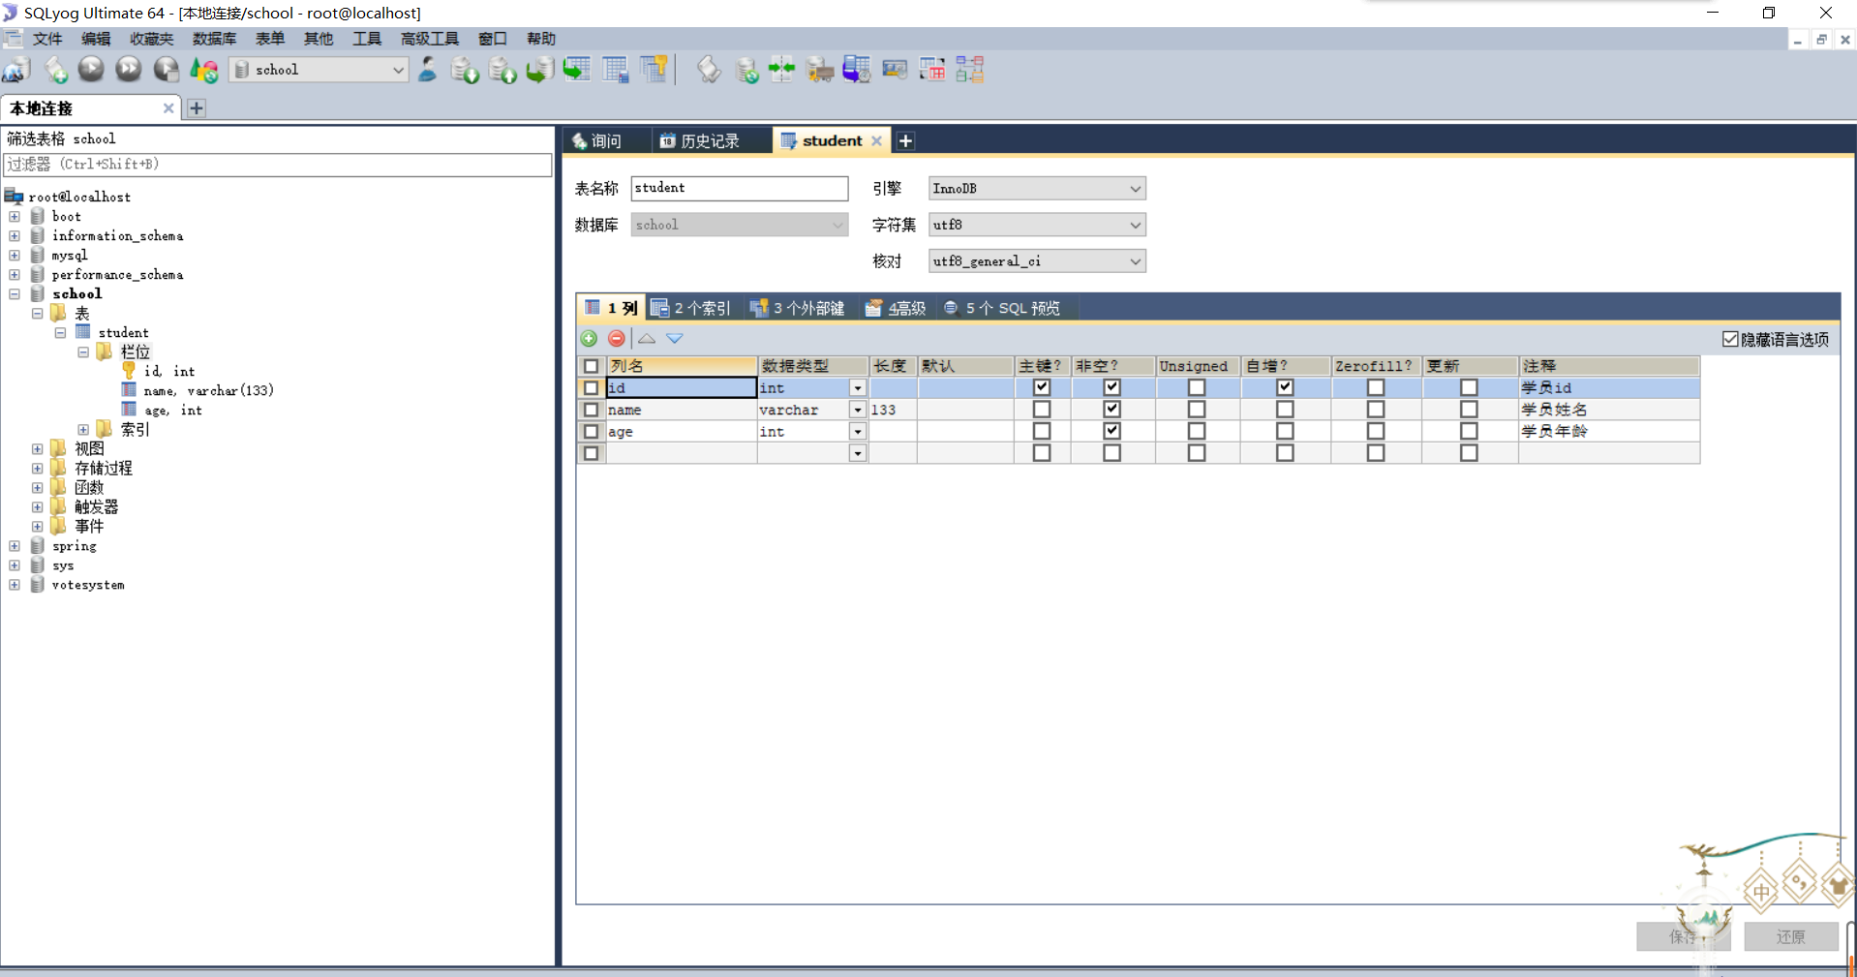This screenshot has height=977, width=1857.
Task: Click the Import External Data icon
Action: (x=465, y=70)
